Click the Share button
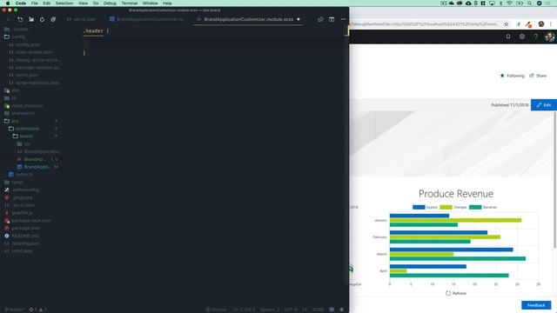 click(x=538, y=76)
